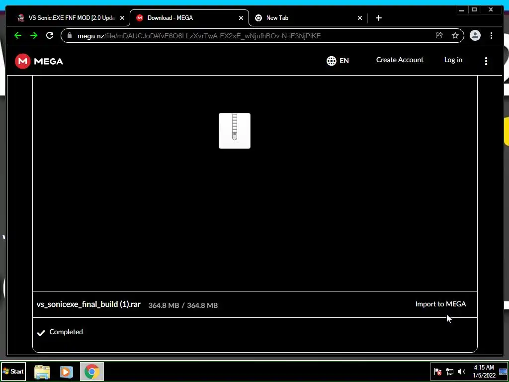This screenshot has height=382, width=509.
Task: Open the Action Center flag tray icon
Action: pos(437,372)
